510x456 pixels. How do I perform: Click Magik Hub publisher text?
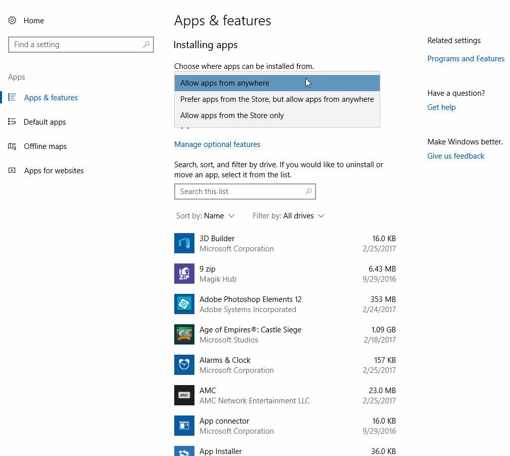tap(218, 279)
